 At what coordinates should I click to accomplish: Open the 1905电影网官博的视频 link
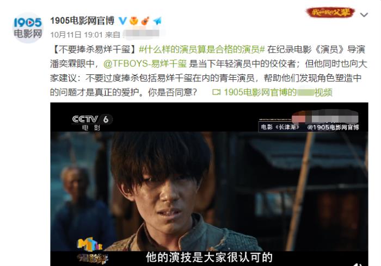(x=278, y=92)
